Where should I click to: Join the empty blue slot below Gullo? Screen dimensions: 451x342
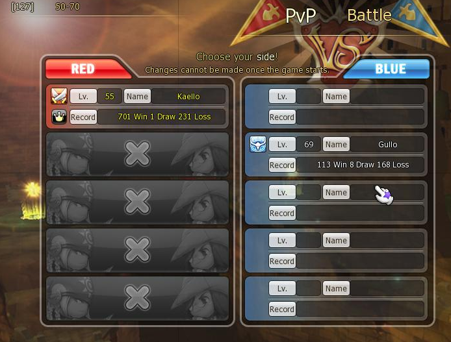[x=336, y=202]
